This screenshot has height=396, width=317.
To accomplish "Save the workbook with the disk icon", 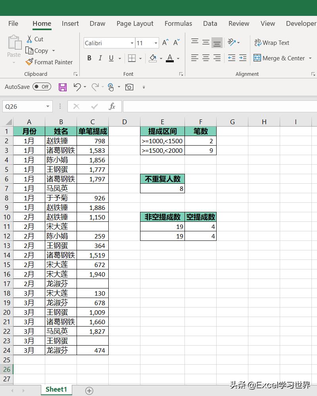I will point(63,87).
